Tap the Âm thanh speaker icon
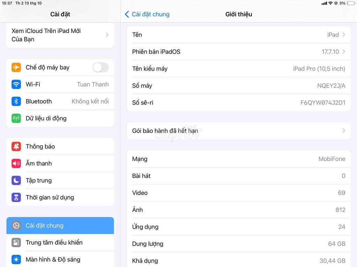This screenshot has width=357, height=267. coord(16,163)
